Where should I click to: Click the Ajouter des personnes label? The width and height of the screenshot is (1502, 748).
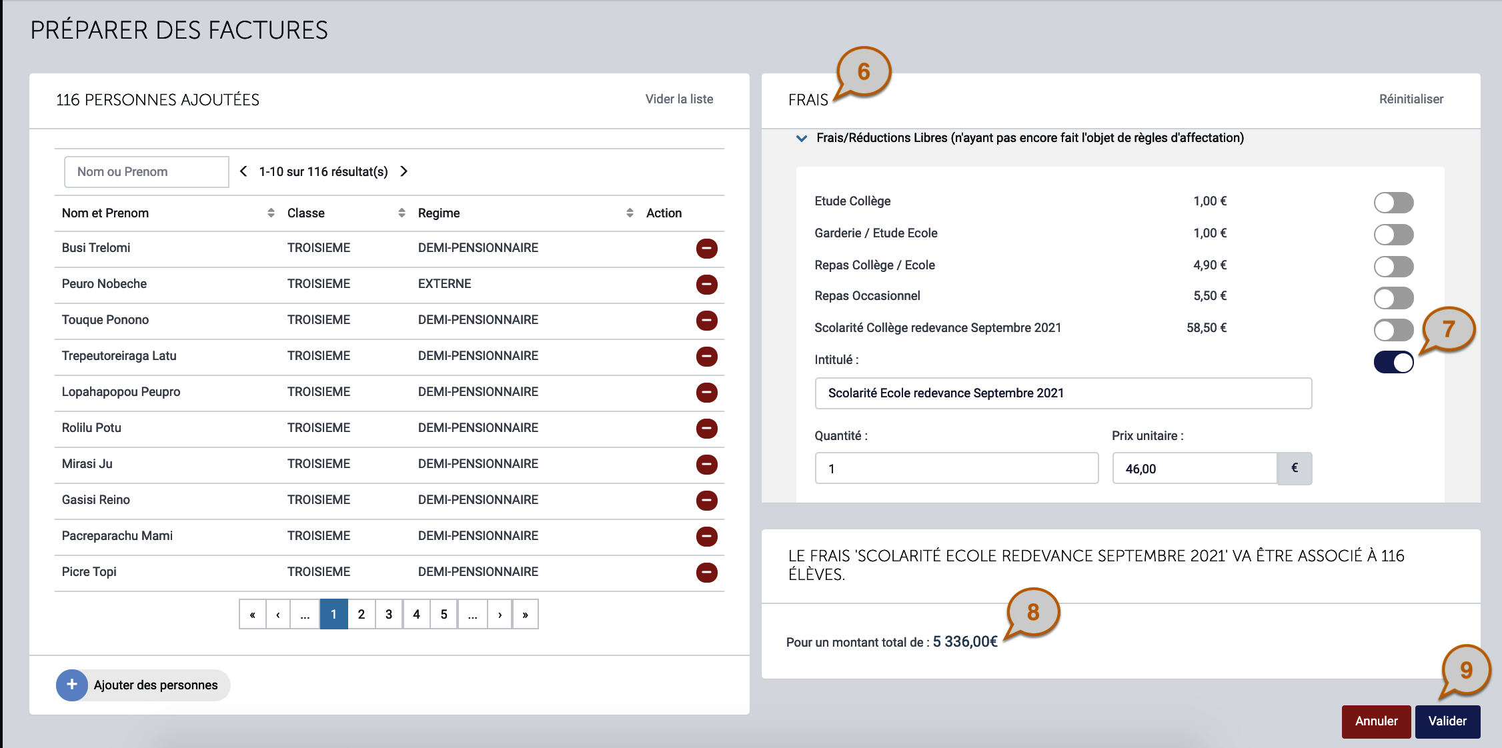(156, 685)
